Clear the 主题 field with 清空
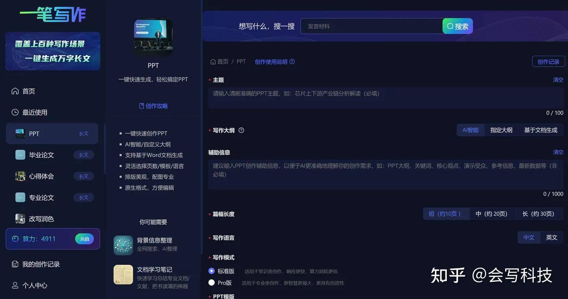568x299 pixels. tap(558, 80)
